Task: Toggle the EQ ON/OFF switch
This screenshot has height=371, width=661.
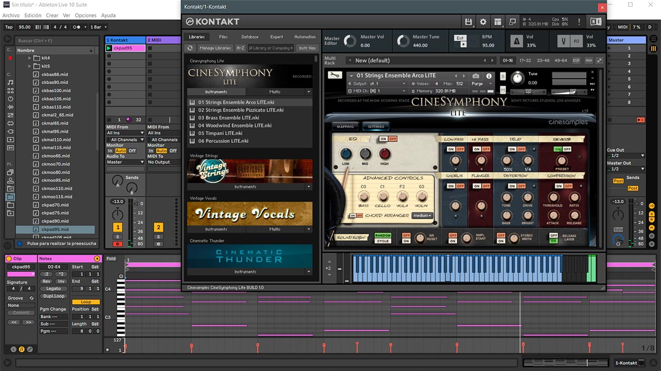Action: pyautogui.click(x=388, y=139)
